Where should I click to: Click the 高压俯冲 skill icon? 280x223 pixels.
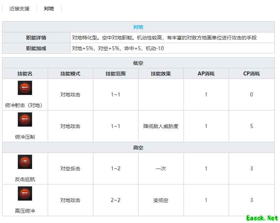[25, 193]
